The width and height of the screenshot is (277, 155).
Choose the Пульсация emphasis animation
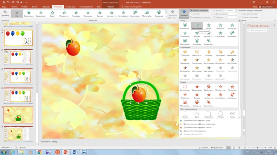185,53
